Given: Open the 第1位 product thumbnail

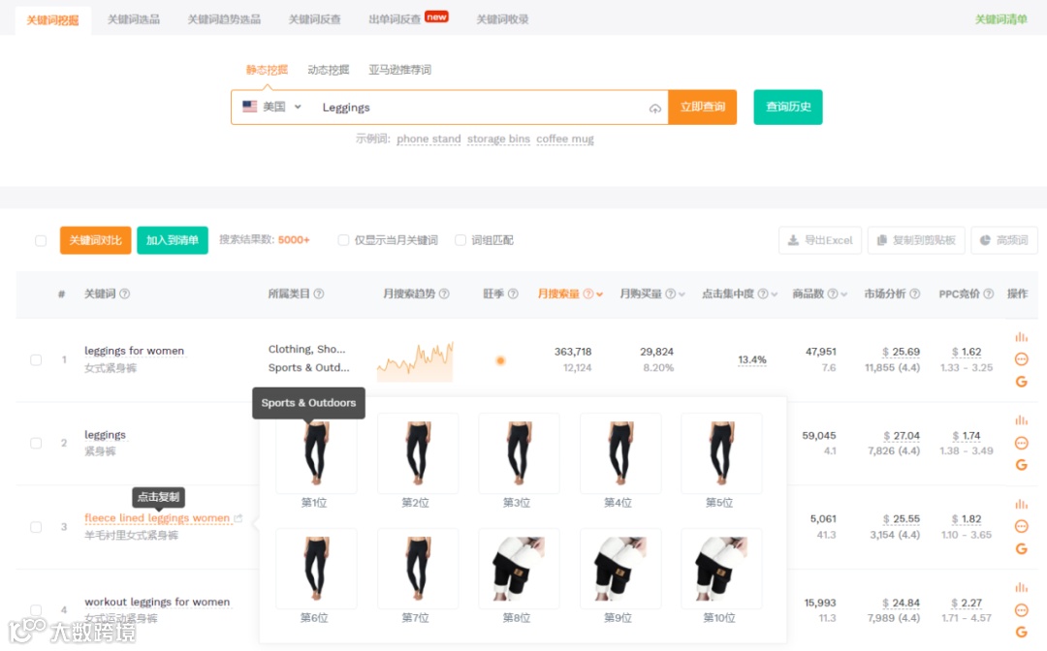Looking at the screenshot, I should [x=316, y=453].
